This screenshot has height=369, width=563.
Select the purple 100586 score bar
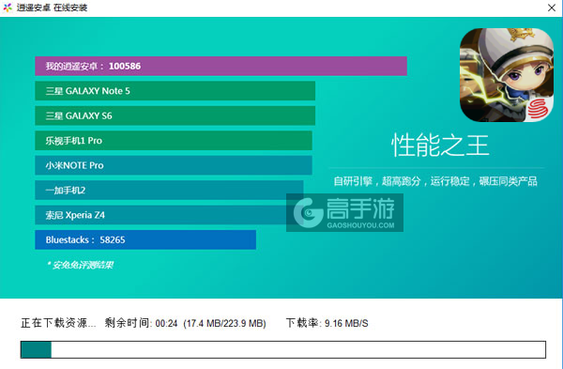tap(221, 66)
